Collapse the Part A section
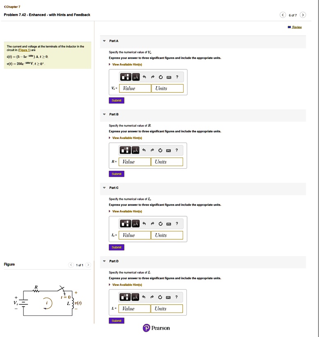Viewport: 319px width, 337px height. click(x=104, y=41)
